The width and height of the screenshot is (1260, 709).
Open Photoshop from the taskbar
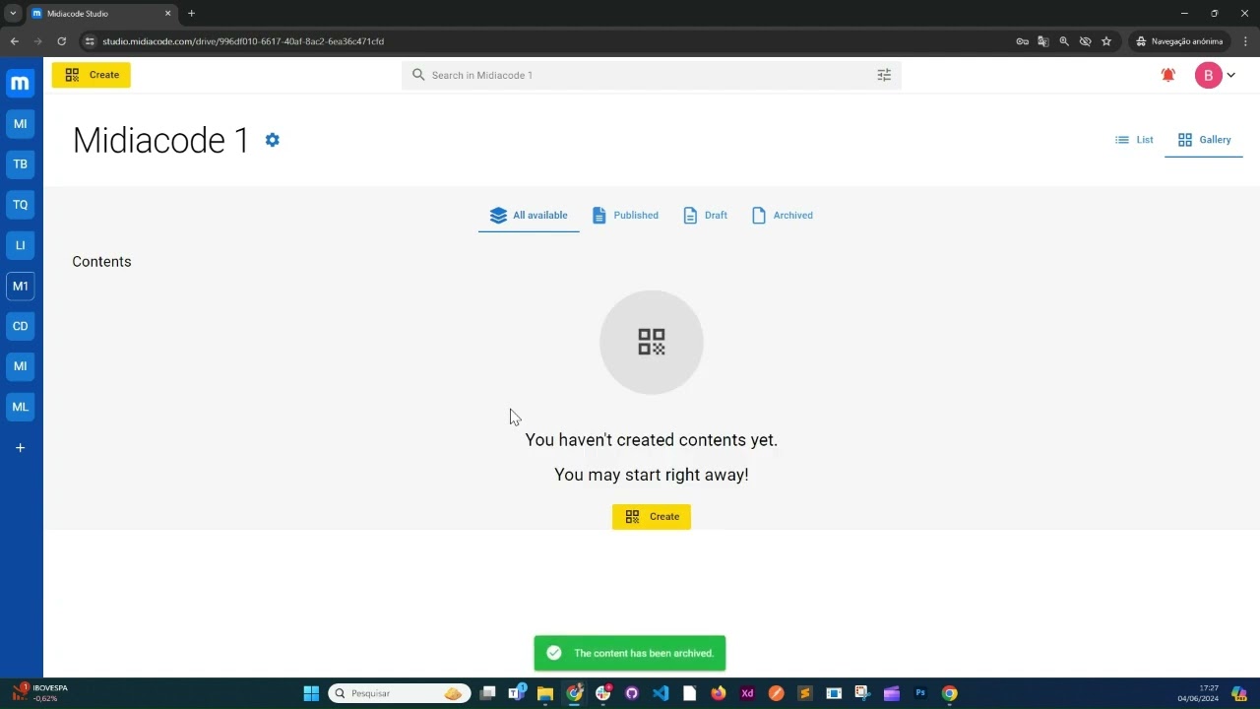[x=920, y=693]
